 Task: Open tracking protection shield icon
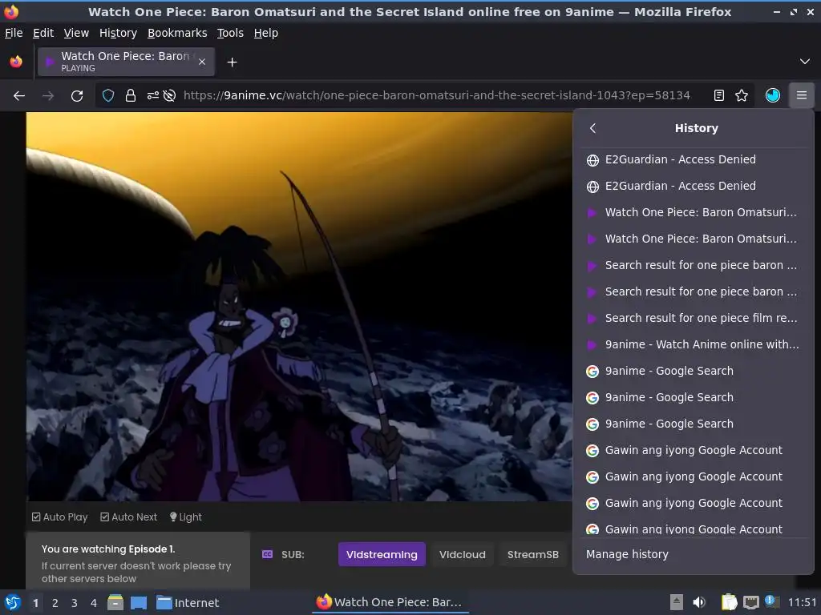pyautogui.click(x=108, y=96)
